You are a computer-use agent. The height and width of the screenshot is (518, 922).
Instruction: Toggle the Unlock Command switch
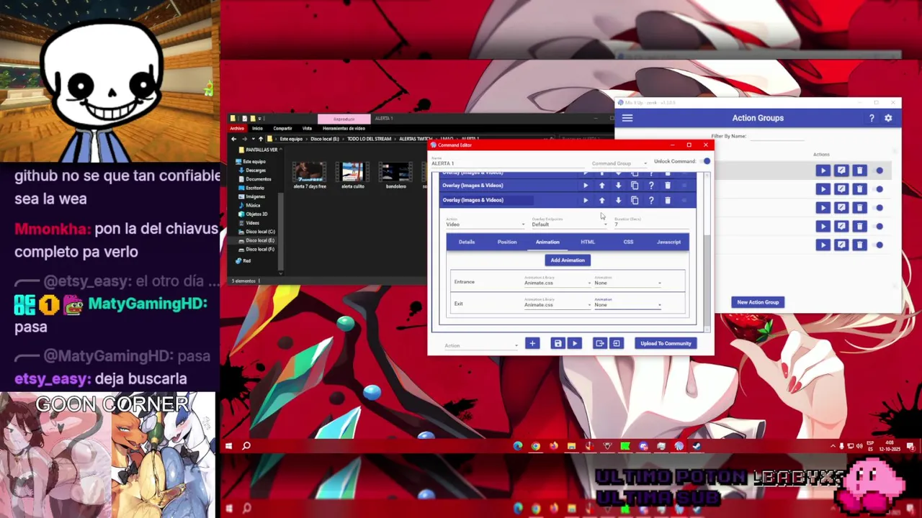704,161
